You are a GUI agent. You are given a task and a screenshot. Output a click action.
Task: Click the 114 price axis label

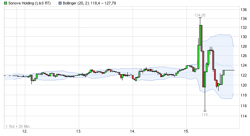[244, 116]
